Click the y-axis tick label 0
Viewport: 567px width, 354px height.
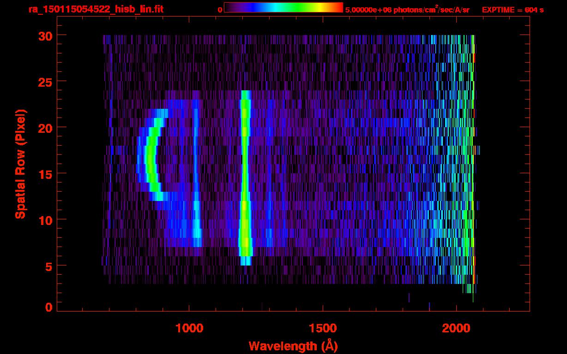click(x=48, y=307)
